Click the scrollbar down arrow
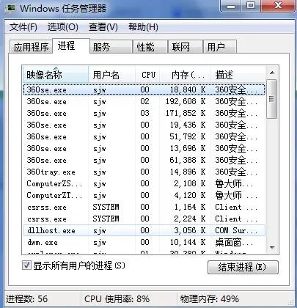 (272, 248)
